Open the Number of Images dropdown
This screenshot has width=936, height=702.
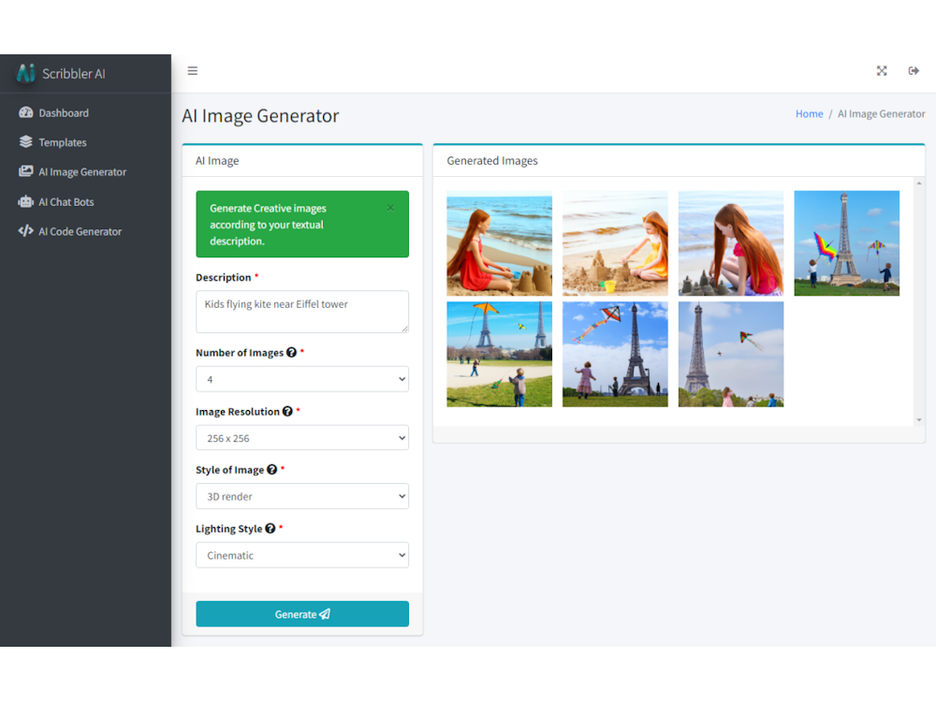(301, 379)
